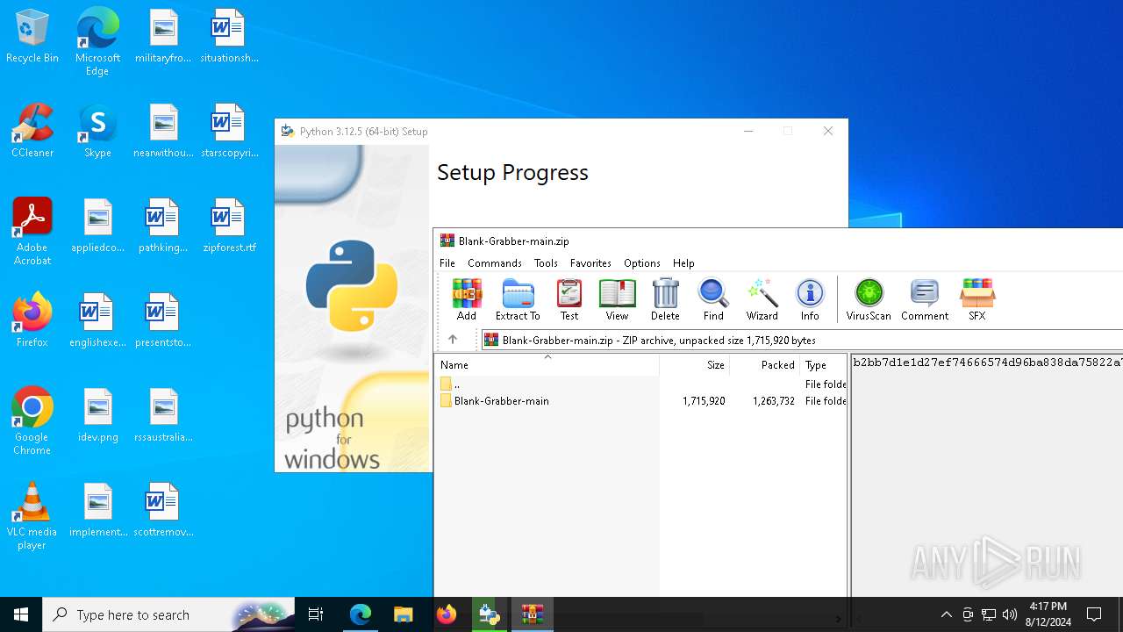
Task: Click the Add toolbar icon in WinRAR
Action: pos(467,300)
